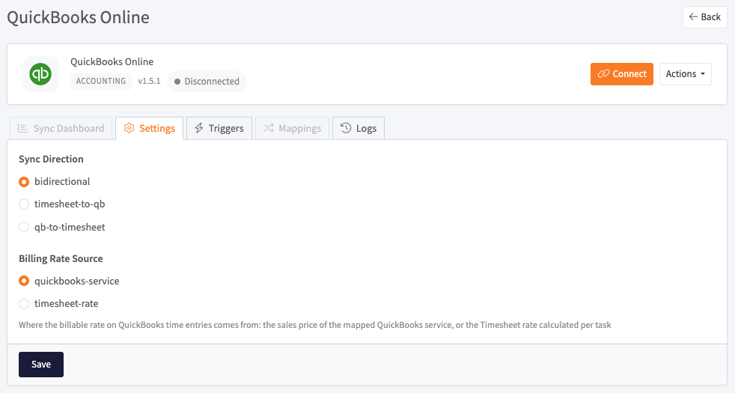
Task: Choose quickbooks-service billing rate source
Action: pyautogui.click(x=24, y=281)
